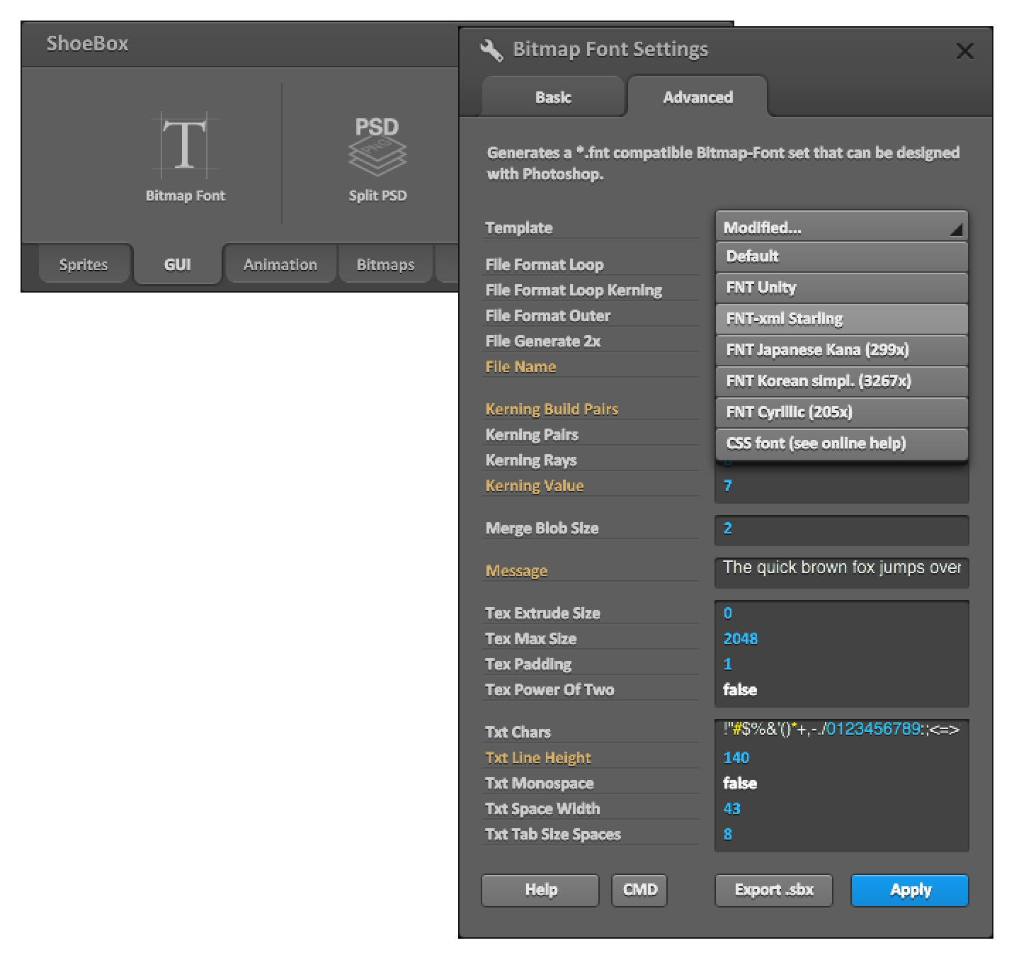Open the Animation tab in ShoeBox
This screenshot has height=972, width=1014.
point(280,264)
